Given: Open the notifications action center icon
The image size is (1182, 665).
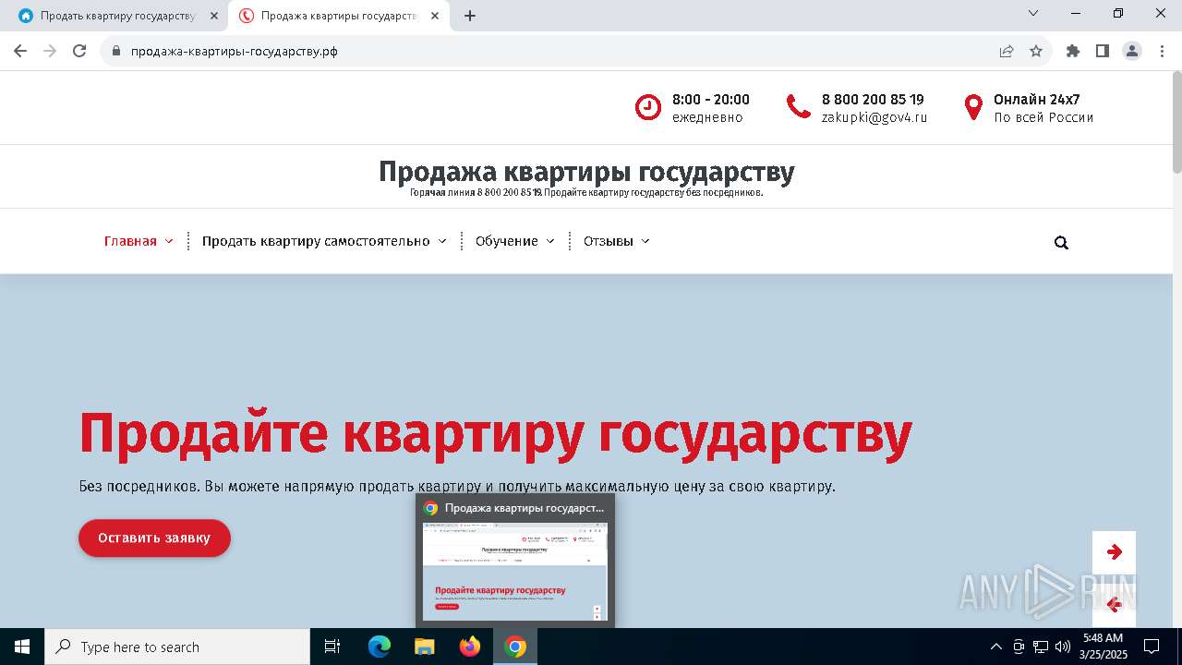Looking at the screenshot, I should (x=1152, y=647).
